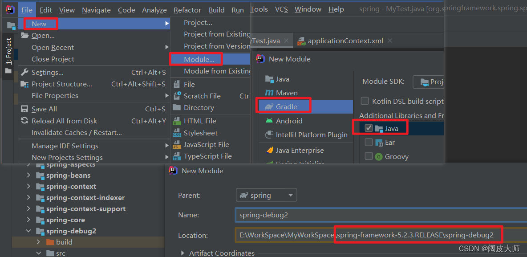Open the Edit menu
Viewport: 527px width, 257px height.
coord(46,10)
